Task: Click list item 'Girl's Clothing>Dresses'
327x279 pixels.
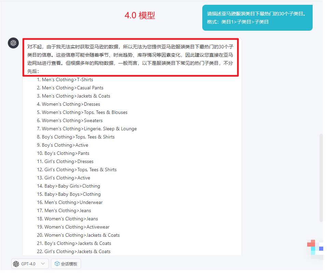Action: coord(65,161)
